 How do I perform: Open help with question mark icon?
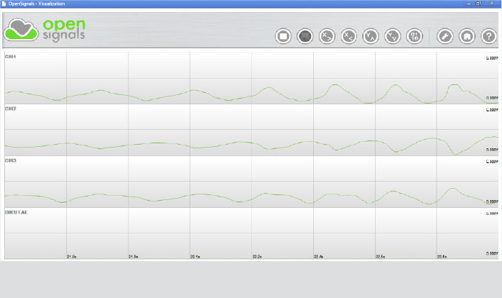pos(489,35)
